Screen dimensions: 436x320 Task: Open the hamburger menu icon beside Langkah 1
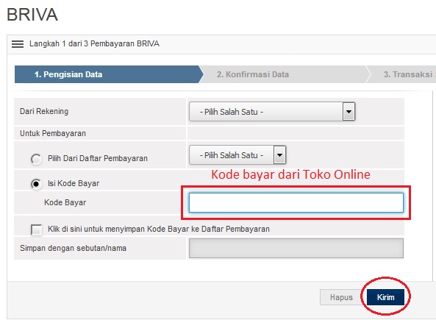[18, 44]
